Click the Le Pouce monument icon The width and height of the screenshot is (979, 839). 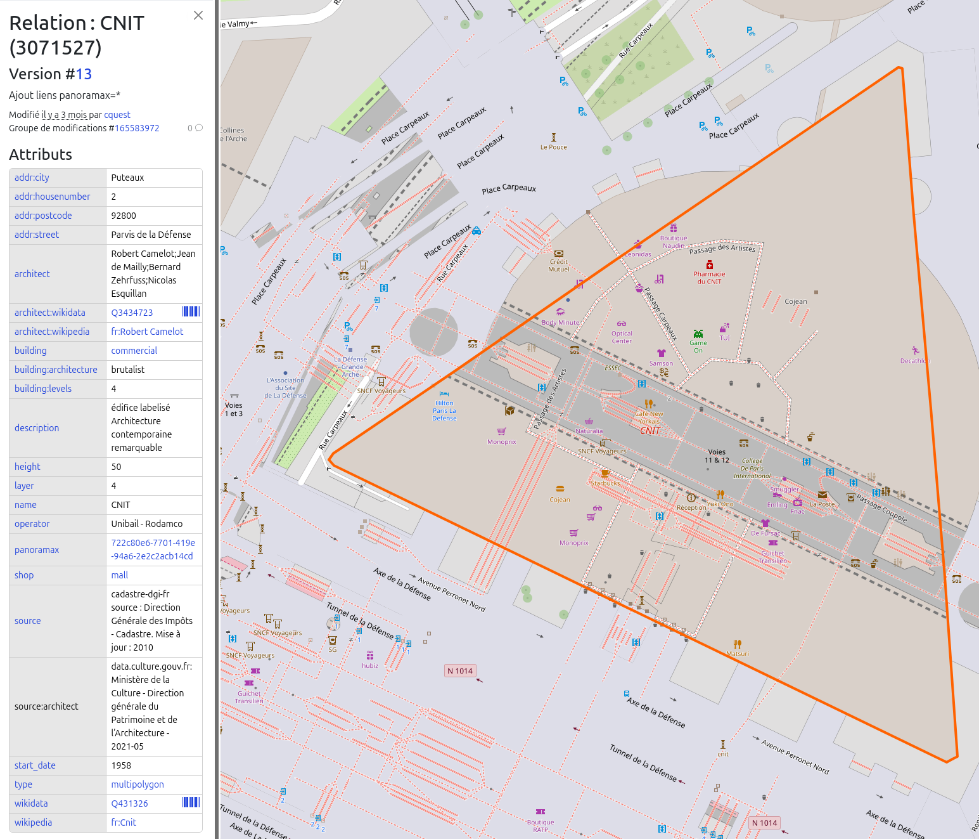pyautogui.click(x=553, y=137)
